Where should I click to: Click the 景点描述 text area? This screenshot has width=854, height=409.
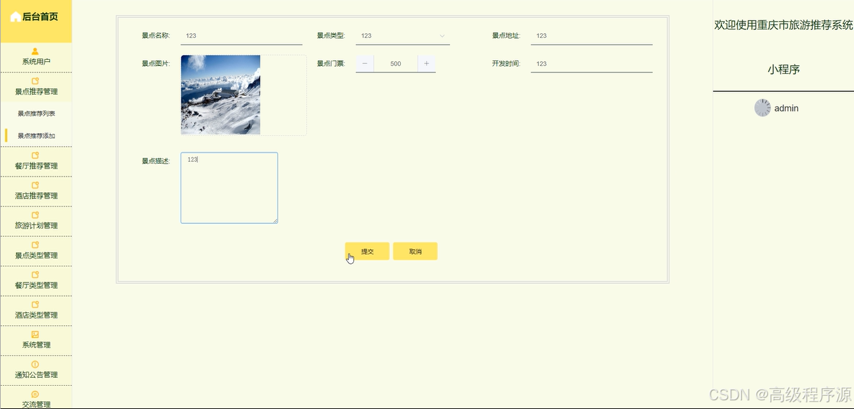tap(229, 188)
